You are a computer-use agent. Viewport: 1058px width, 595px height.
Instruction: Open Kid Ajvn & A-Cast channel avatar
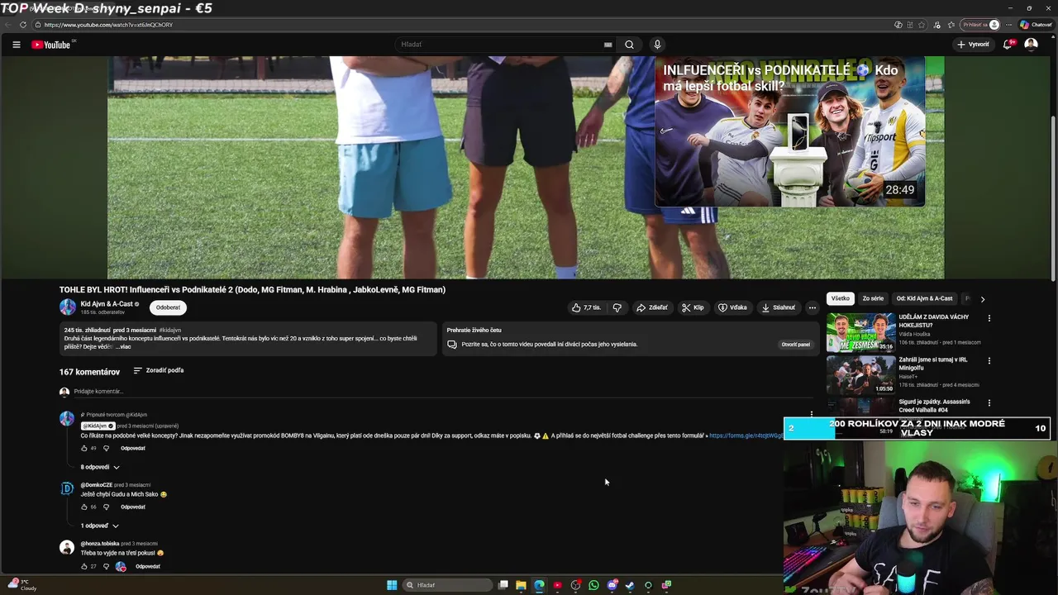click(67, 307)
